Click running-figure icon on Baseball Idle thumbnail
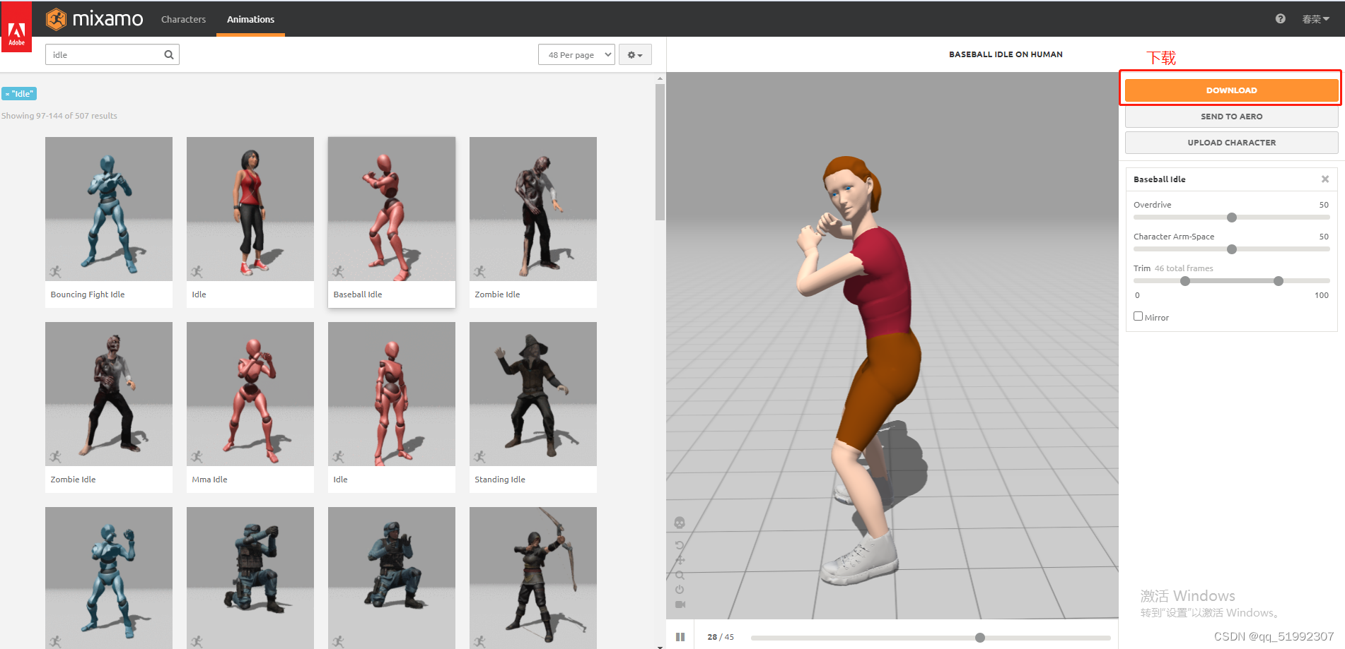1345x649 pixels. pyautogui.click(x=338, y=271)
